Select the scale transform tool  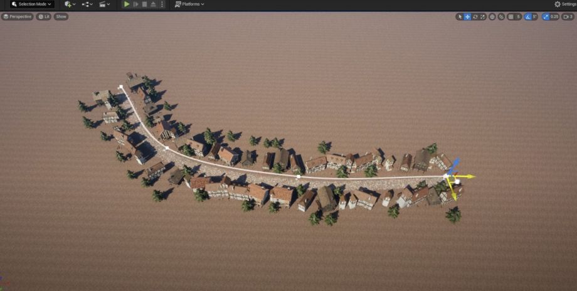click(x=483, y=16)
